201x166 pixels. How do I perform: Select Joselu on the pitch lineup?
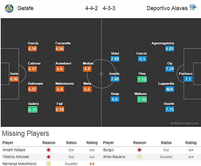(114, 74)
